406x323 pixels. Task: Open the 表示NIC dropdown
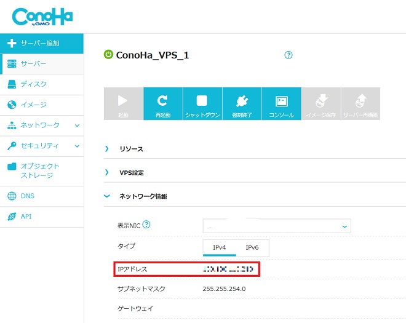(x=277, y=226)
